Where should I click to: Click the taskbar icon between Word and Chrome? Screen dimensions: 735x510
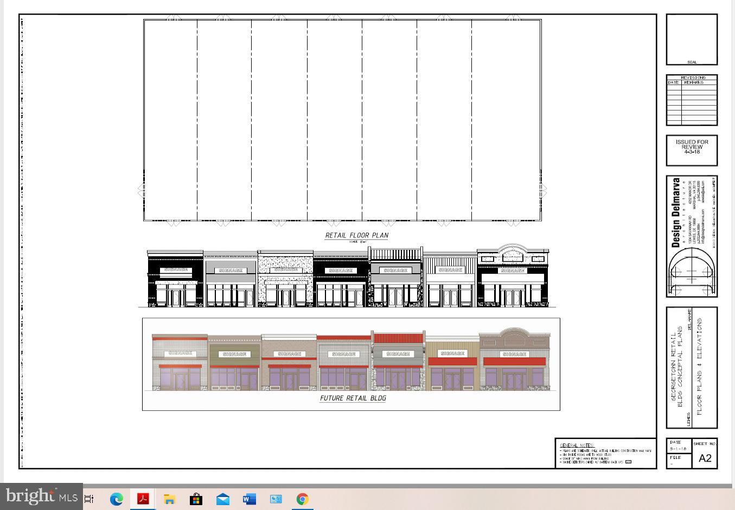(276, 499)
